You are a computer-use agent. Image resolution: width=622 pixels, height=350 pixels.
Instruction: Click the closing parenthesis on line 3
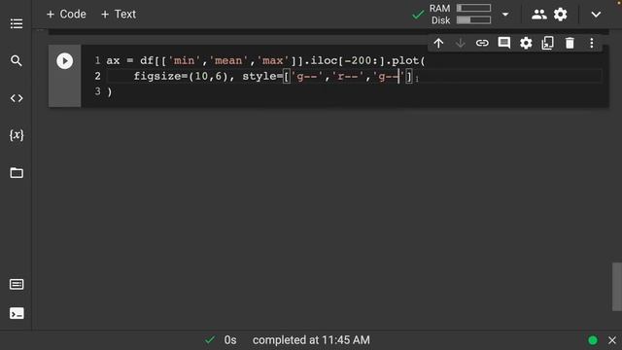point(110,91)
